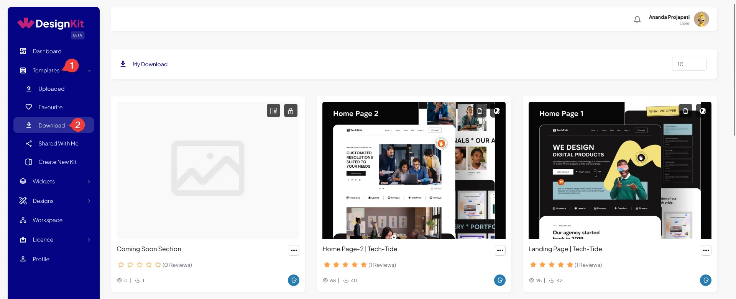Image resolution: width=736 pixels, height=299 pixels.
Task: Open notifications bell
Action: click(x=637, y=20)
